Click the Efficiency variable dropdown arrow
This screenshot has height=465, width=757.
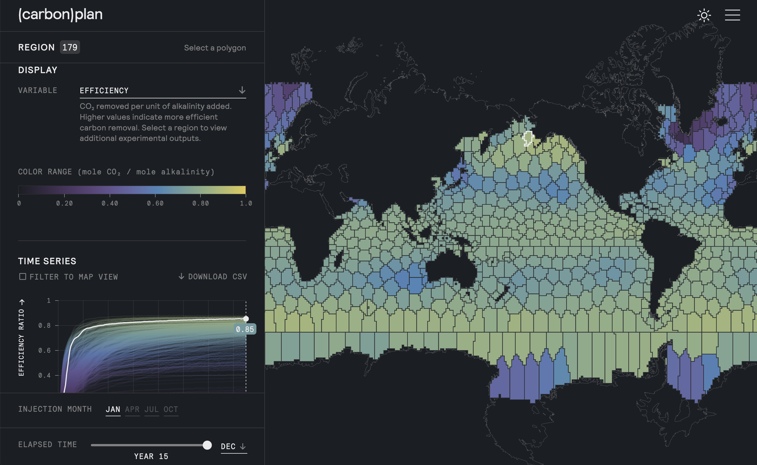pos(242,90)
